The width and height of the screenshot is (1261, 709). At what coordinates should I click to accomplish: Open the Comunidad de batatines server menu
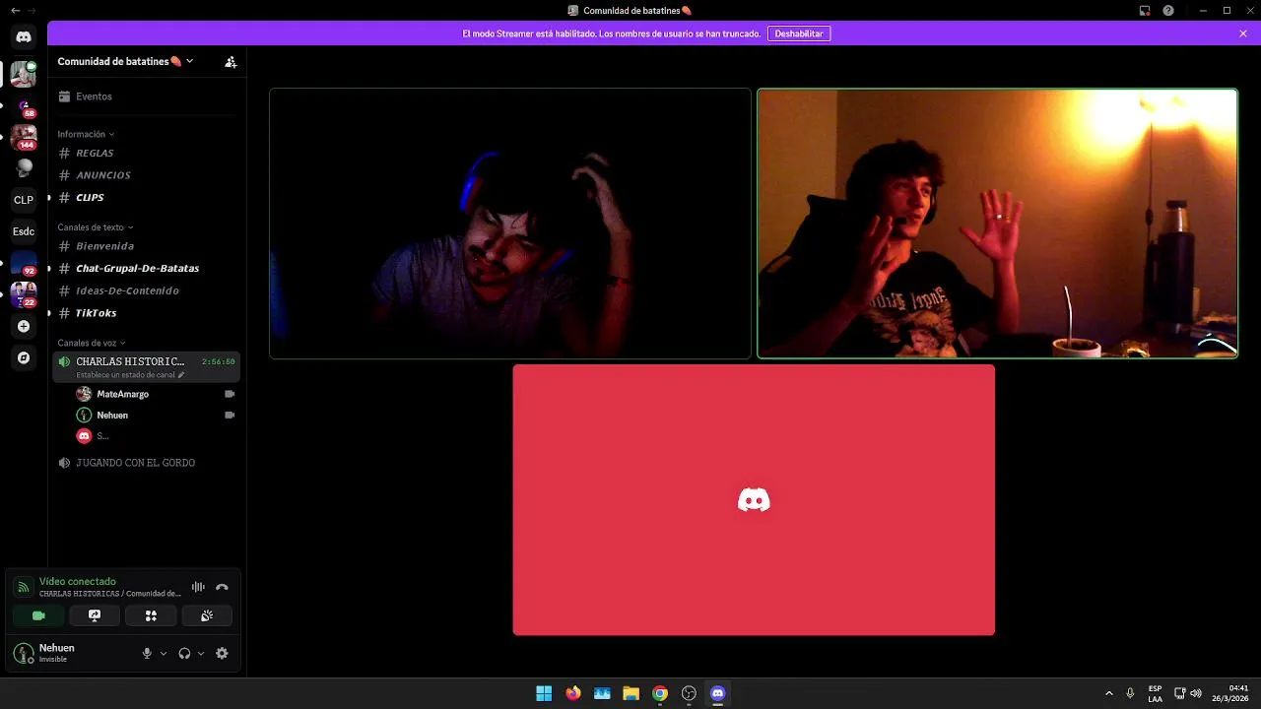click(125, 61)
